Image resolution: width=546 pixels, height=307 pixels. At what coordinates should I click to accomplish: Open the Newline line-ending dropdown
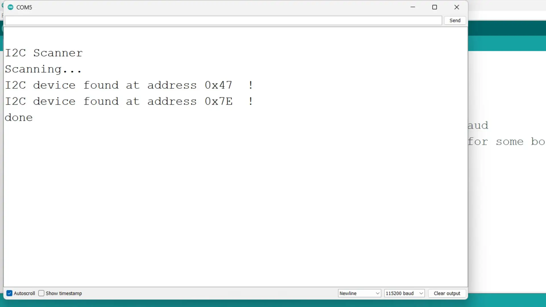click(x=359, y=293)
